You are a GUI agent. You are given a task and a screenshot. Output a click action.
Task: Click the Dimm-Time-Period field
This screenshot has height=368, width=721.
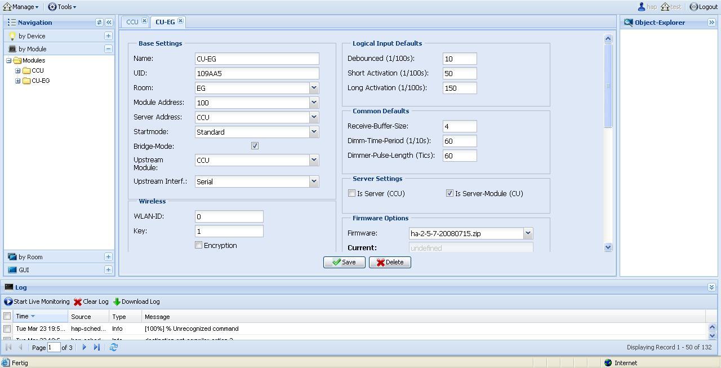pos(460,141)
